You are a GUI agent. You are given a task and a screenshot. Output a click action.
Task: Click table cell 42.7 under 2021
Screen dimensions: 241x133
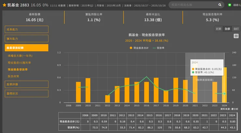(205, 127)
